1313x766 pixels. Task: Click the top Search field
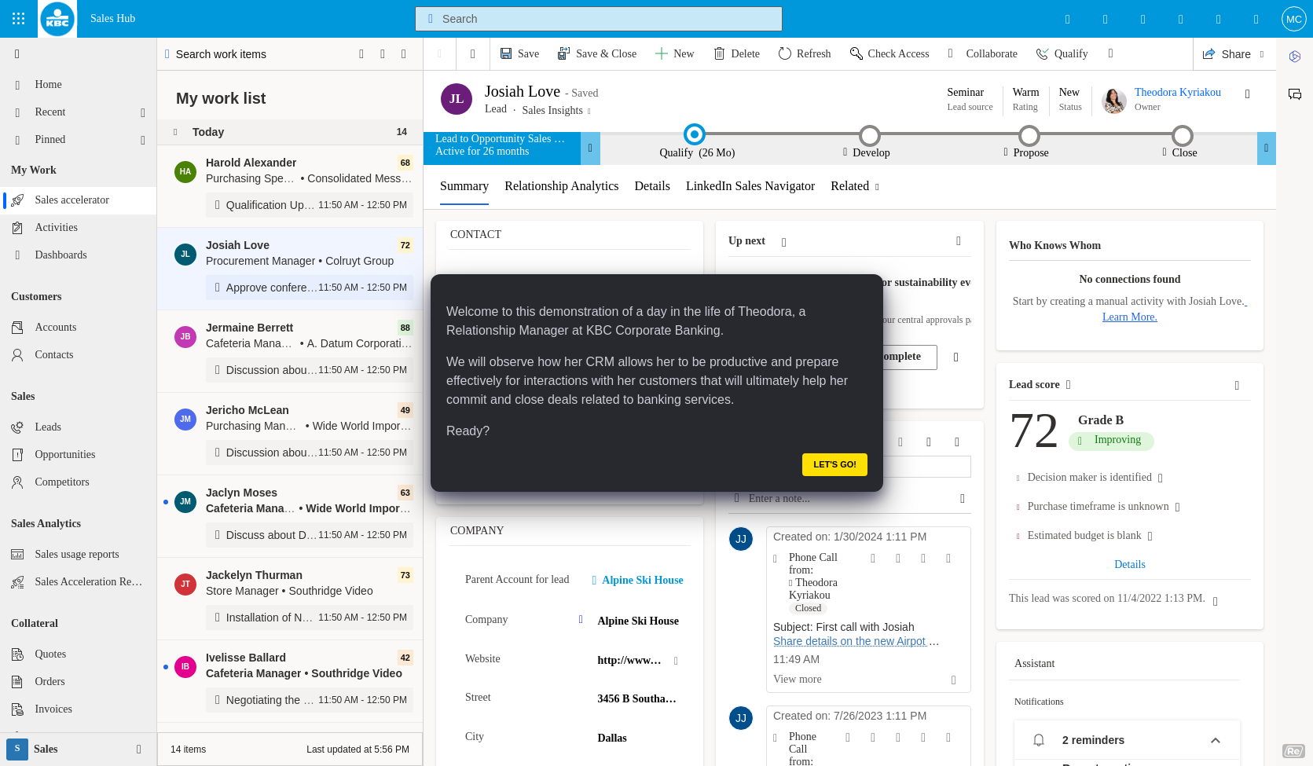click(599, 19)
